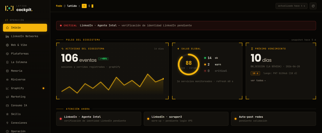Click the Latido cockpit logo icon
322x133 pixels.
point(10,8)
